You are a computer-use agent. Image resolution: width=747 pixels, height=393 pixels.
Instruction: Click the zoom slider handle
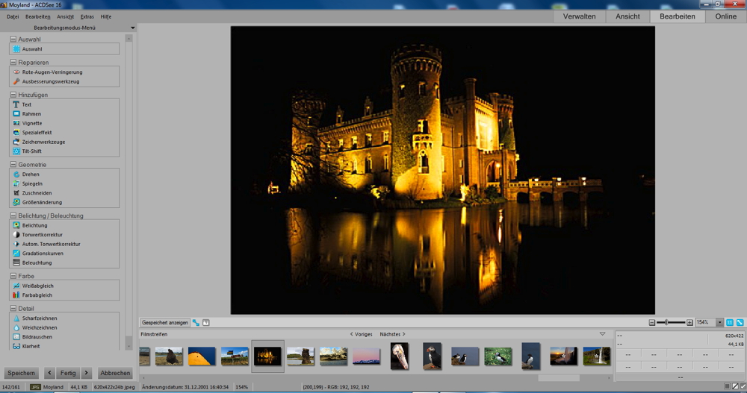pos(666,323)
